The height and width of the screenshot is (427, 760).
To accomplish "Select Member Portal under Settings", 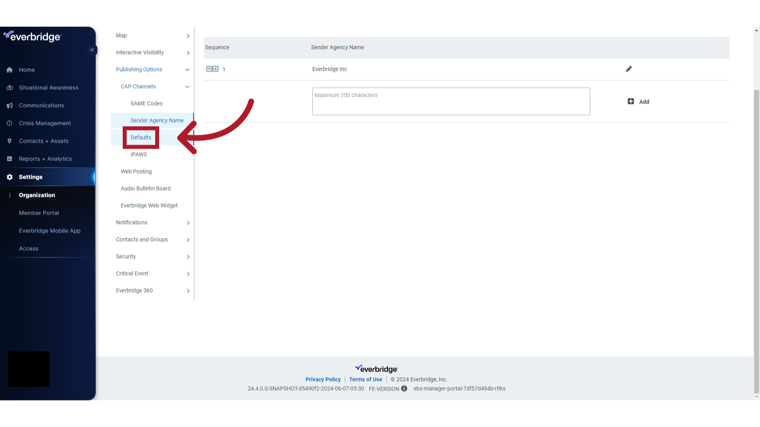I will (x=39, y=213).
